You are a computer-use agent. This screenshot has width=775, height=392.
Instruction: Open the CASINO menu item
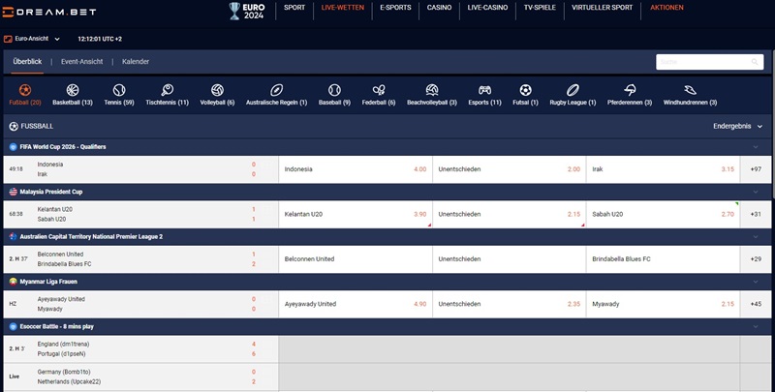(440, 8)
